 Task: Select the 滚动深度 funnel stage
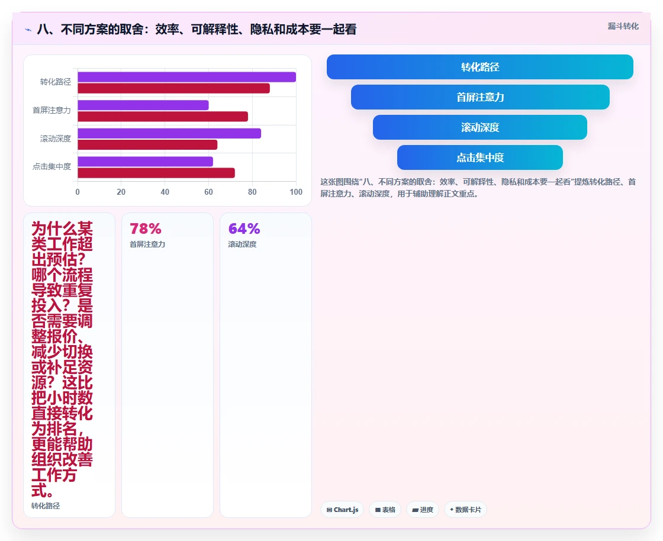(480, 127)
